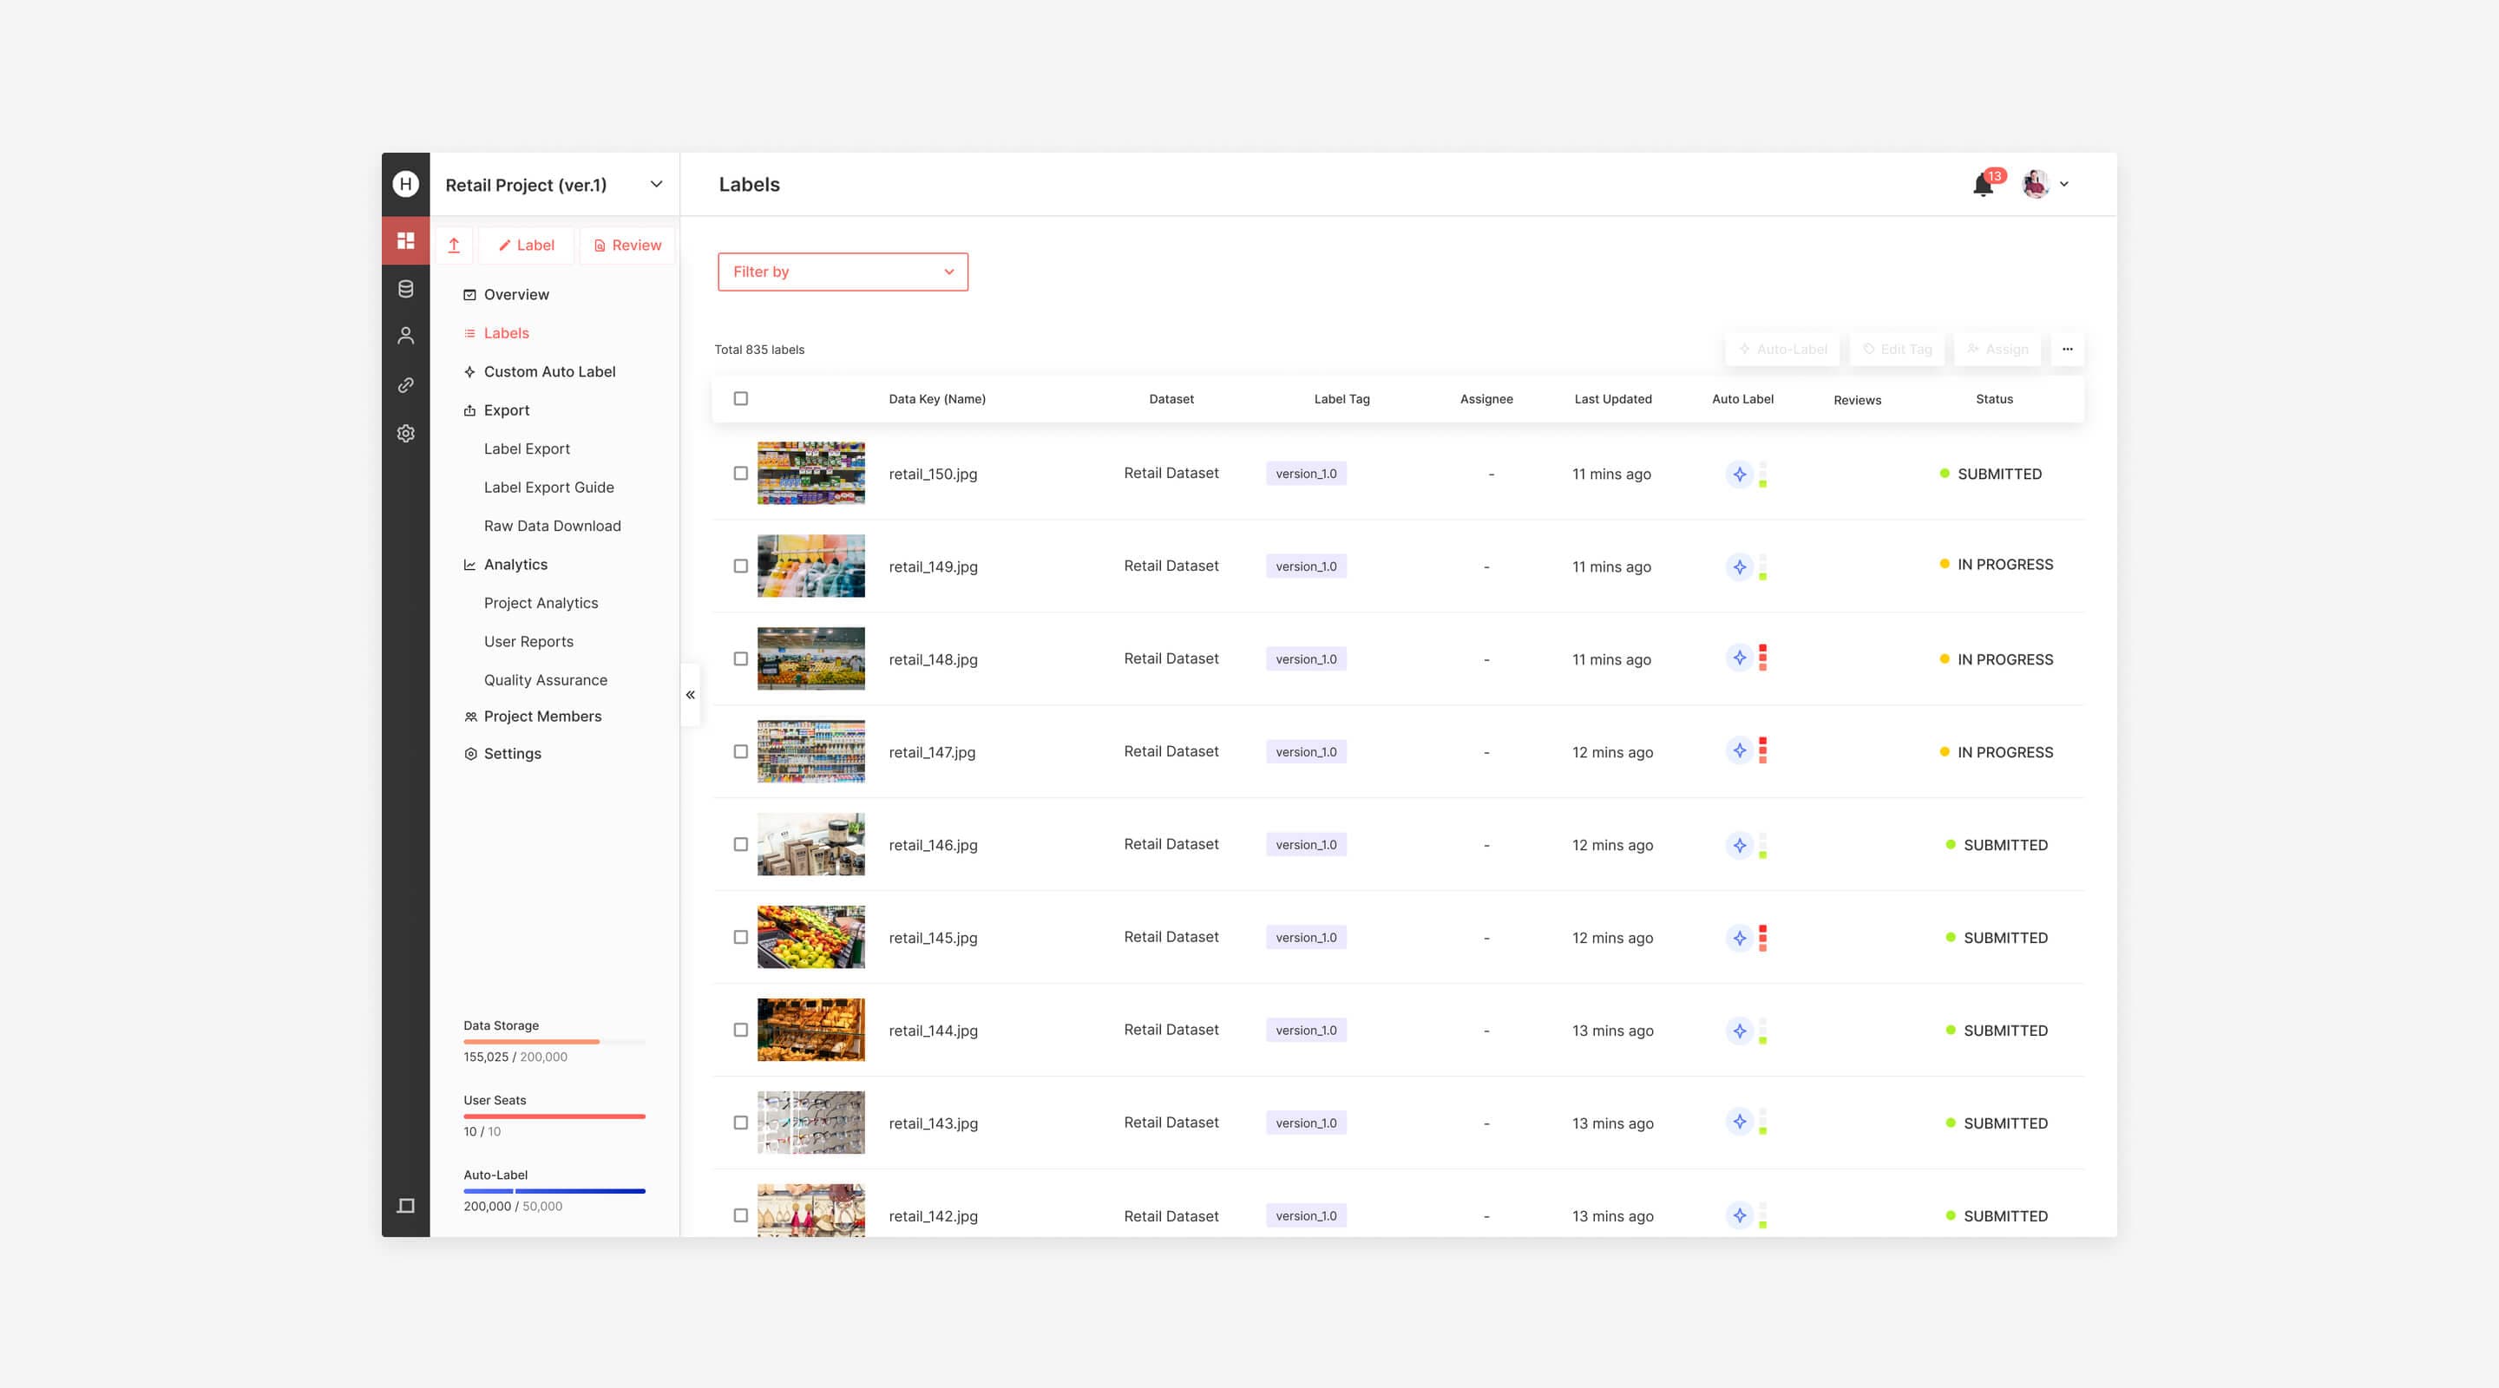Check the box for retail_144.jpg

point(740,1030)
